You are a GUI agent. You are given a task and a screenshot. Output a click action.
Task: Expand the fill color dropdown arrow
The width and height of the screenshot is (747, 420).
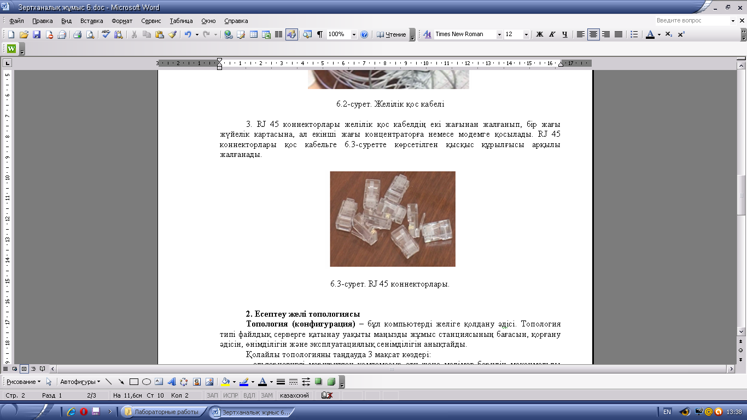point(234,382)
